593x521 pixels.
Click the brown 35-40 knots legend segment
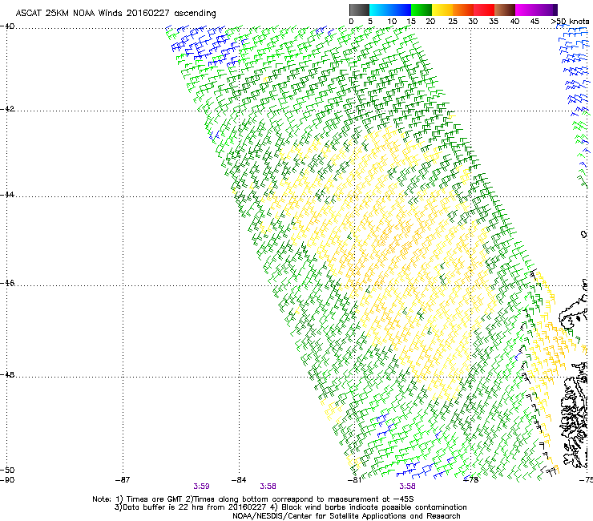pos(505,10)
